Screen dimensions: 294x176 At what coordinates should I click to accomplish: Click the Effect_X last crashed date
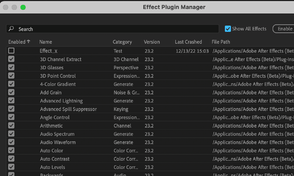192,51
